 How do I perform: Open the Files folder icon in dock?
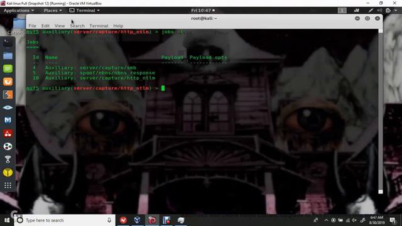(8, 56)
